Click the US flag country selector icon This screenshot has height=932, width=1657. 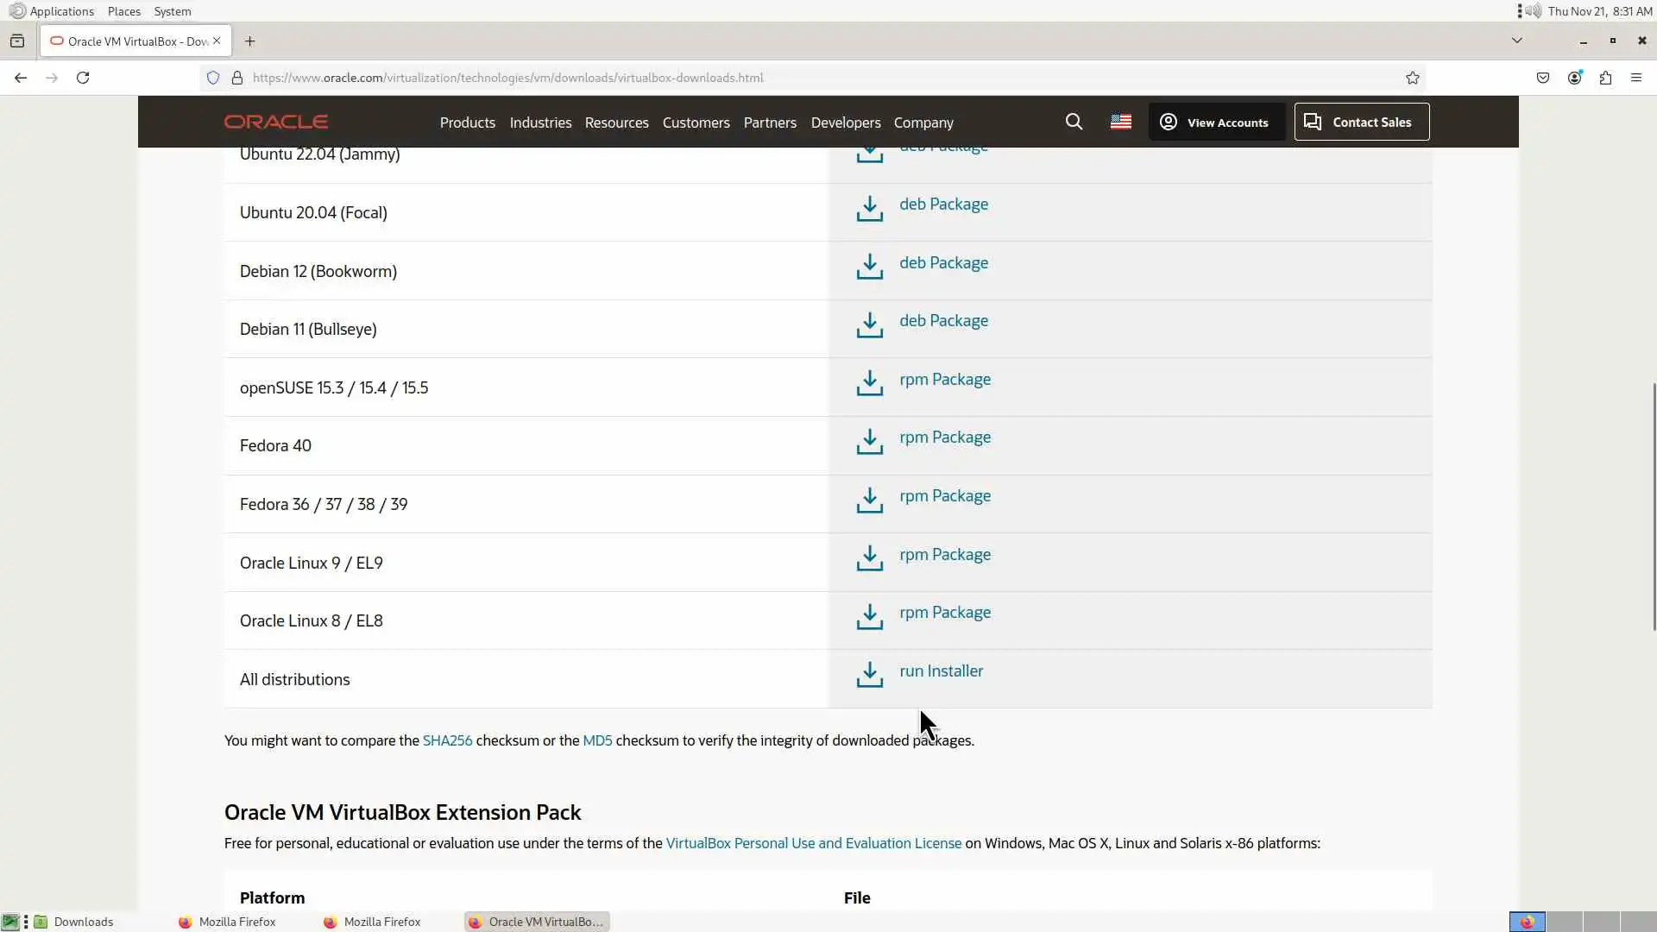pos(1120,122)
